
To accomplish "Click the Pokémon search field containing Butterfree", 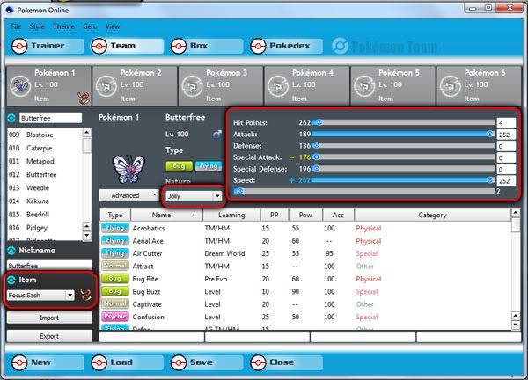I will point(50,118).
